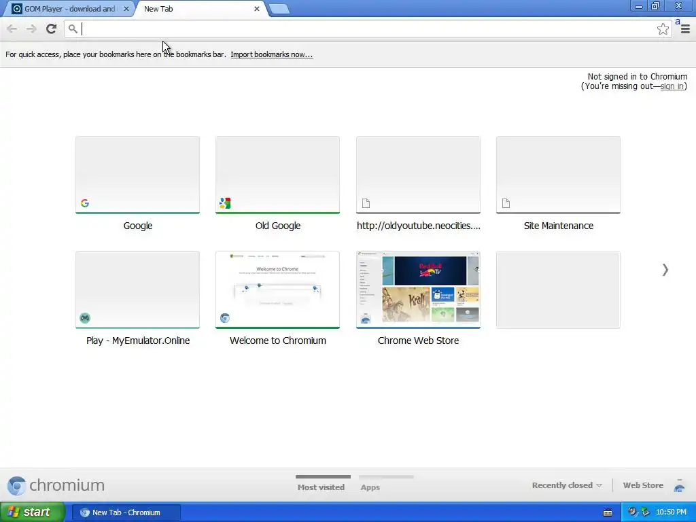
Task: Click Import bookmarks now link
Action: [x=272, y=54]
